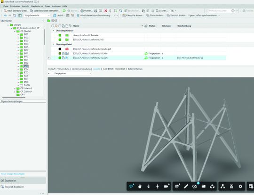
Task: Click the green refresh icon in toolbar
Action: click(64, 11)
